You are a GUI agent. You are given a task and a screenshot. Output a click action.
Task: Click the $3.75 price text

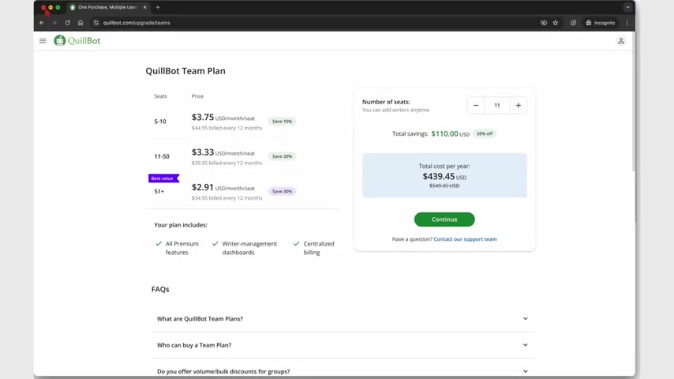[x=203, y=117]
